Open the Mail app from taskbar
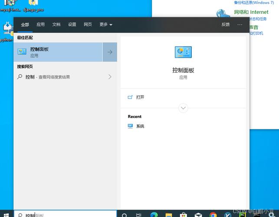This screenshot has height=217, width=279. pyautogui.click(x=198, y=215)
